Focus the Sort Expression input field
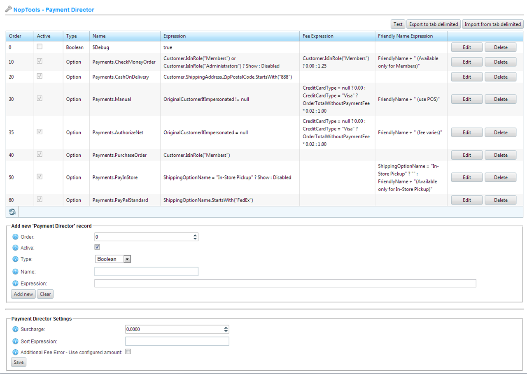The width and height of the screenshot is (527, 374). click(x=177, y=341)
